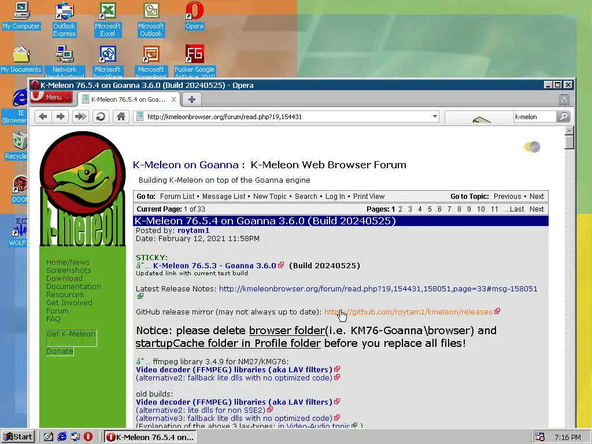
Task: Click system tray scheduler icon
Action: point(539,437)
